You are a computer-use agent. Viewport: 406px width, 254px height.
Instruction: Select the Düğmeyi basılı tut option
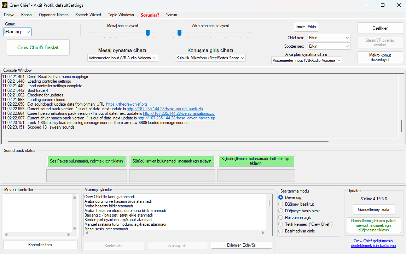tap(281, 204)
